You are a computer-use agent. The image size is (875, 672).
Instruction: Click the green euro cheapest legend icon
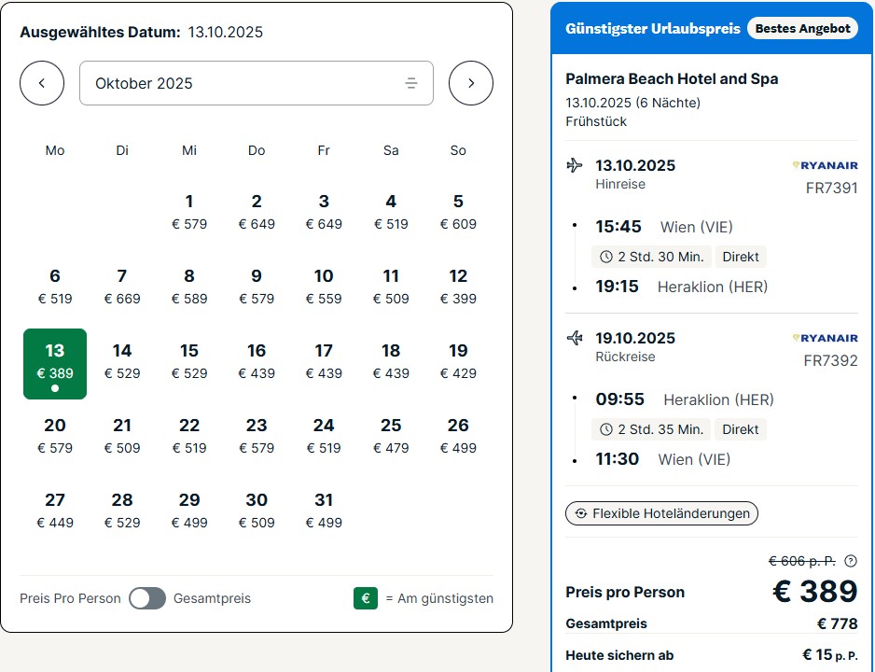[x=366, y=598]
